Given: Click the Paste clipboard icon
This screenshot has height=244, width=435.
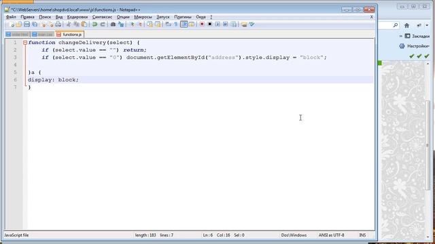Looking at the screenshot, I should pyautogui.click(x=84, y=24).
